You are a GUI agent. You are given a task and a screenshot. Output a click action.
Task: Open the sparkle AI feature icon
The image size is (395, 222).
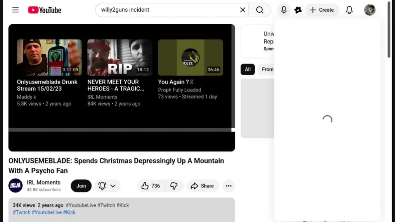coord(298,10)
